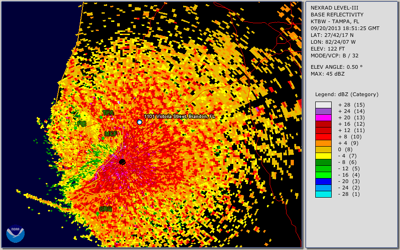
Task: Click the '+ 16 (12)' legend label
Action: pos(352,124)
